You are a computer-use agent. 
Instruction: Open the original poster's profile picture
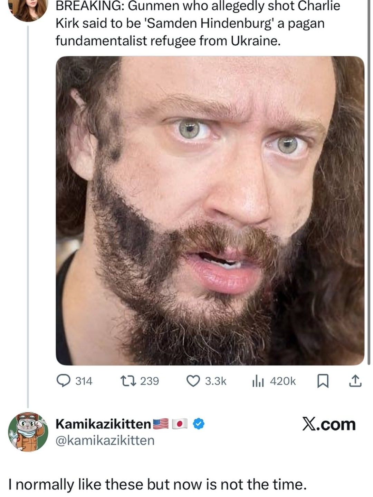[x=28, y=8]
